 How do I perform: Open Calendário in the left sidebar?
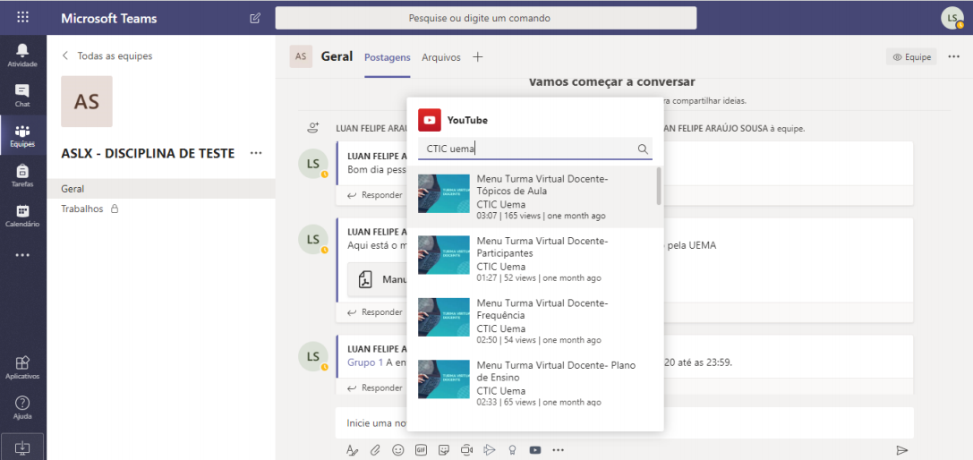click(22, 216)
